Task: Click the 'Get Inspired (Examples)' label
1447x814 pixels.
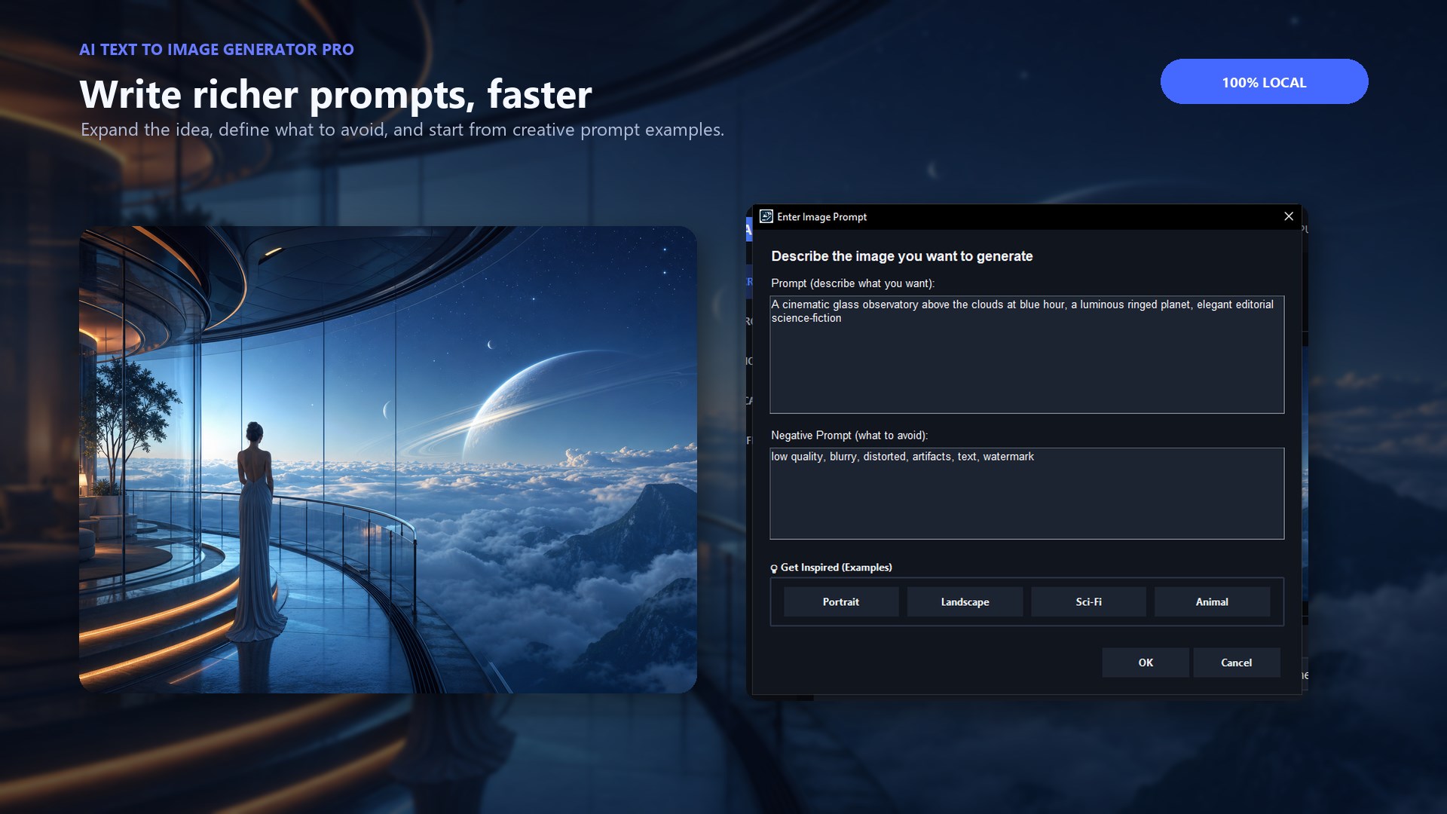Action: coord(837,568)
